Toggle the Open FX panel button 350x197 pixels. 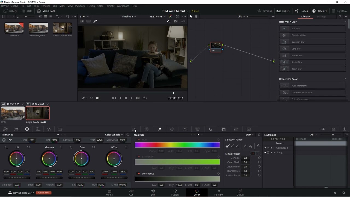click(x=320, y=11)
